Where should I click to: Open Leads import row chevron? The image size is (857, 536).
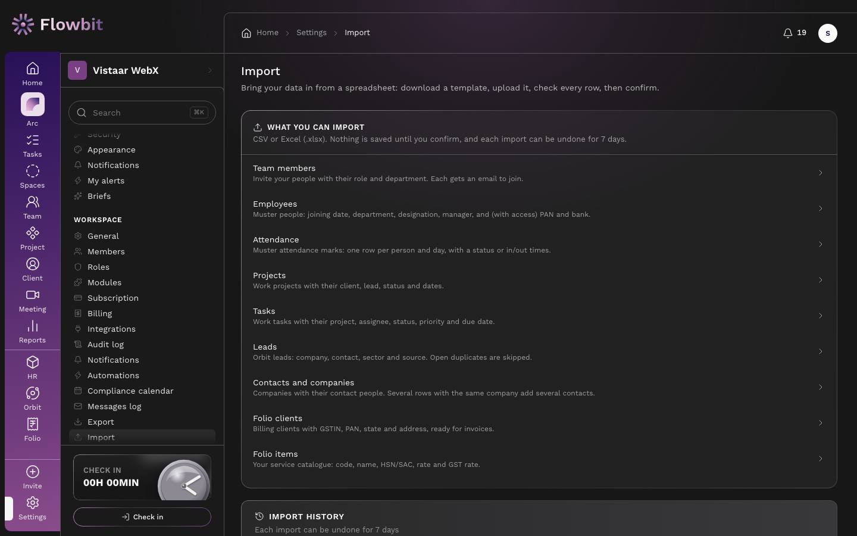[820, 351]
